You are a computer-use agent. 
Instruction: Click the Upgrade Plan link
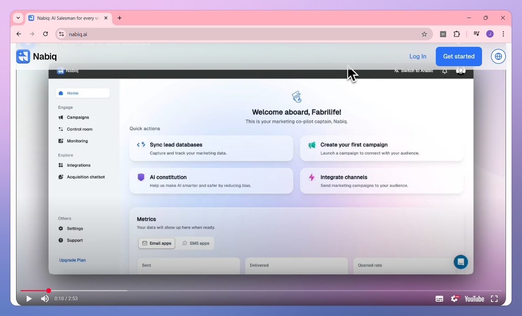tap(72, 260)
